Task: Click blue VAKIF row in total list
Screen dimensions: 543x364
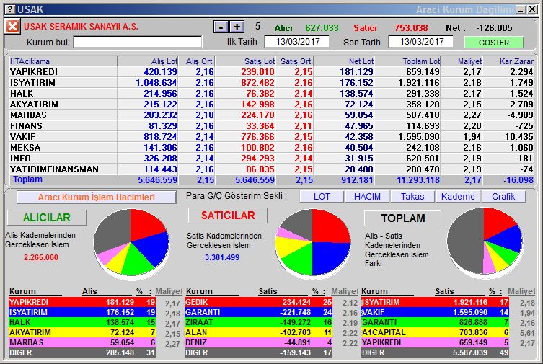Action: coord(435,312)
